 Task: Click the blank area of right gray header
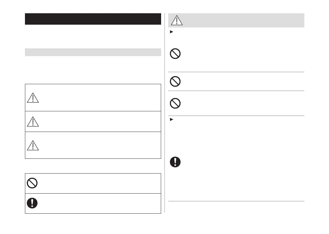[243, 20]
